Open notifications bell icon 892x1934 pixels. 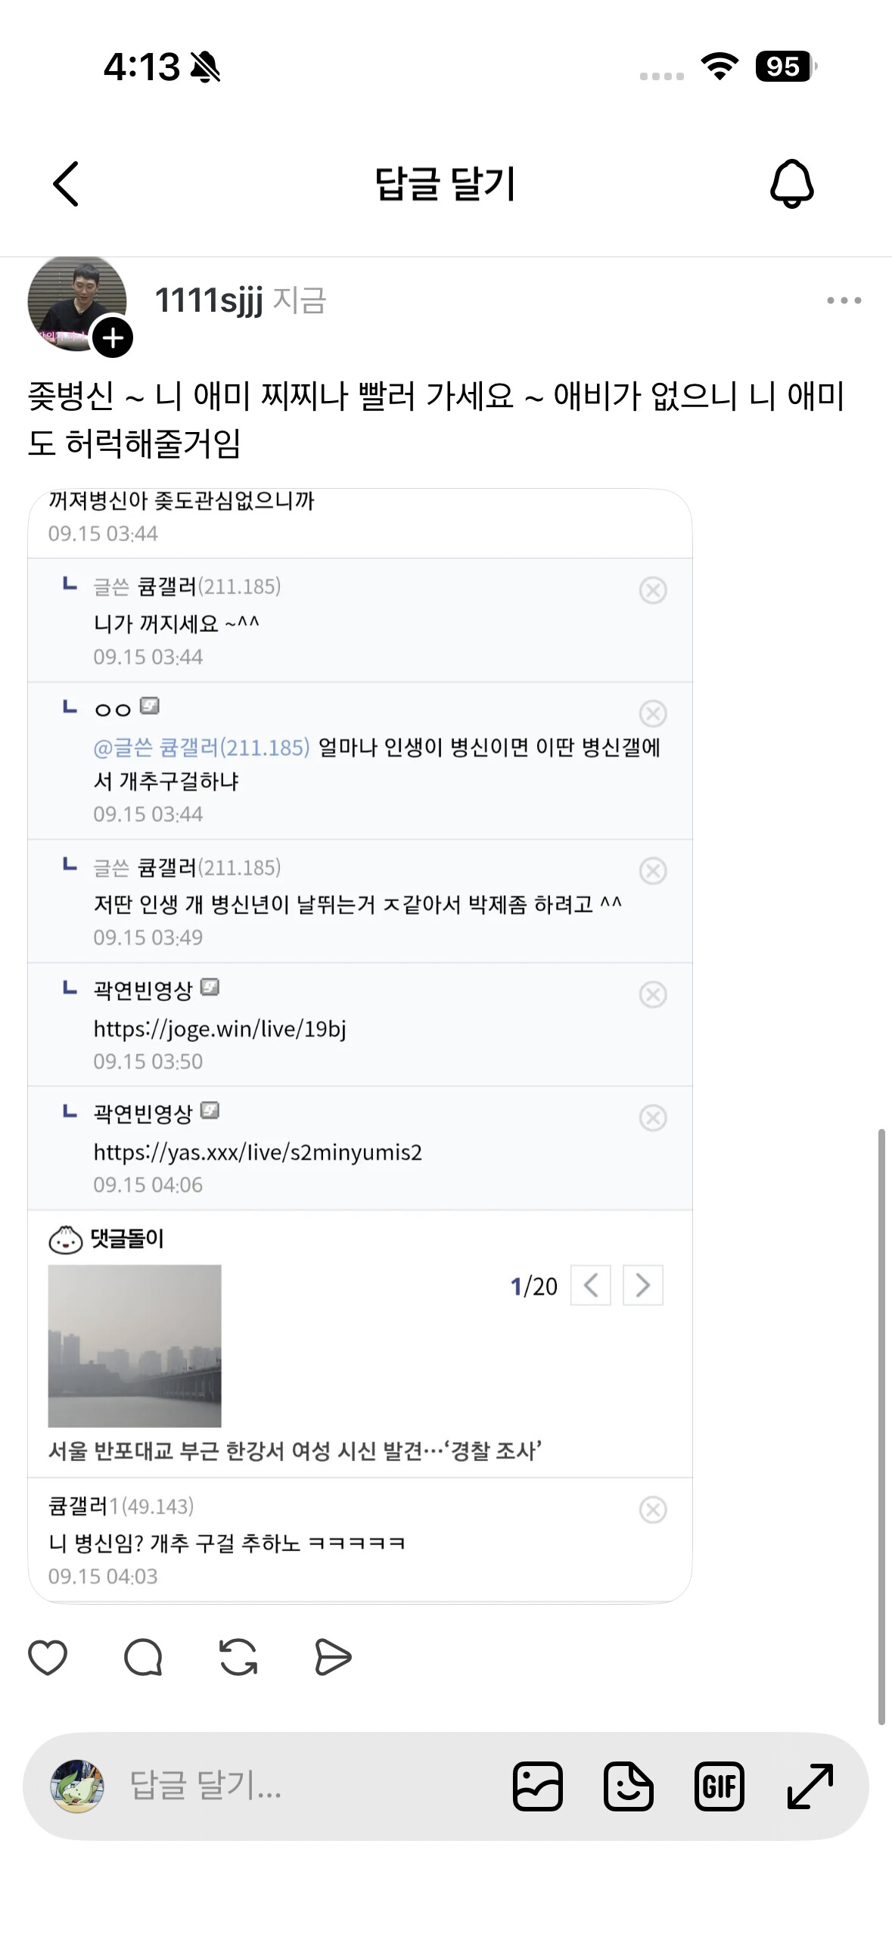tap(791, 184)
